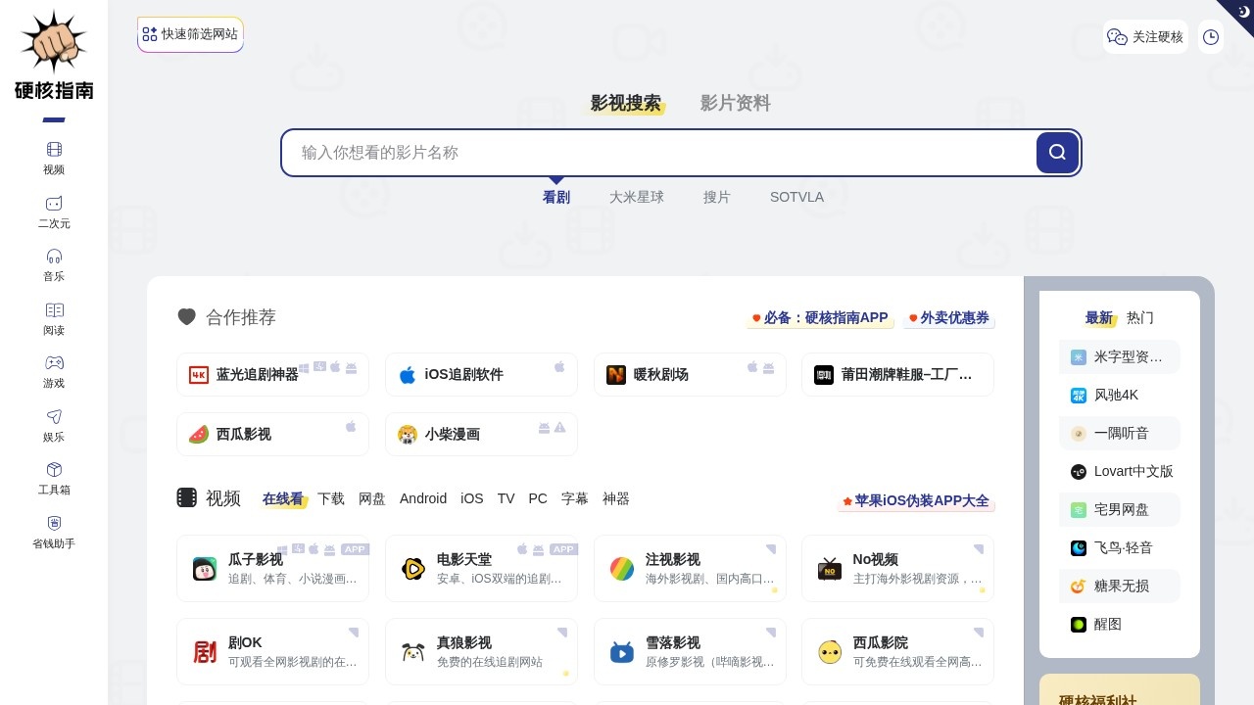Click 关注硬核 WeChat button
Viewport: 1254px width, 705px height.
coord(1145,37)
